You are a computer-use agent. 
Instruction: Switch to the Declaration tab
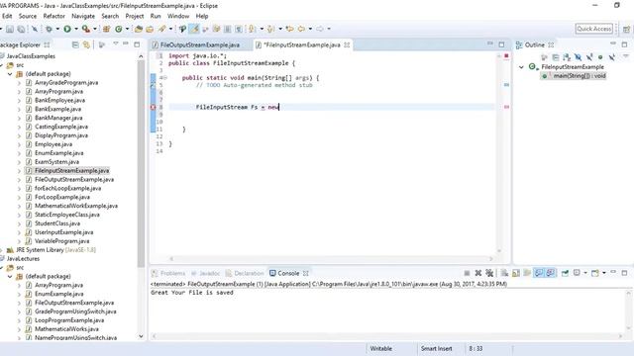pyautogui.click(x=245, y=273)
